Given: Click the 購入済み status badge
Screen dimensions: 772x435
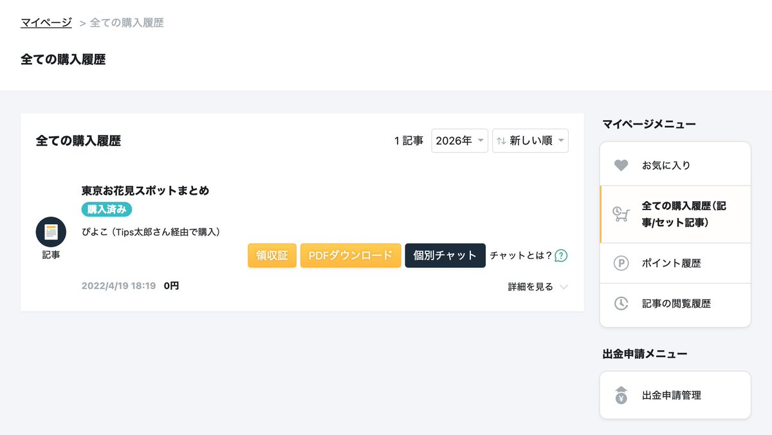Looking at the screenshot, I should tap(106, 209).
